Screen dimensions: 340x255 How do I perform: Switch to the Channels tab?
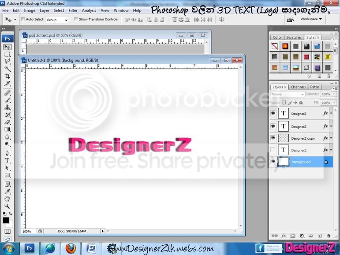(x=298, y=87)
